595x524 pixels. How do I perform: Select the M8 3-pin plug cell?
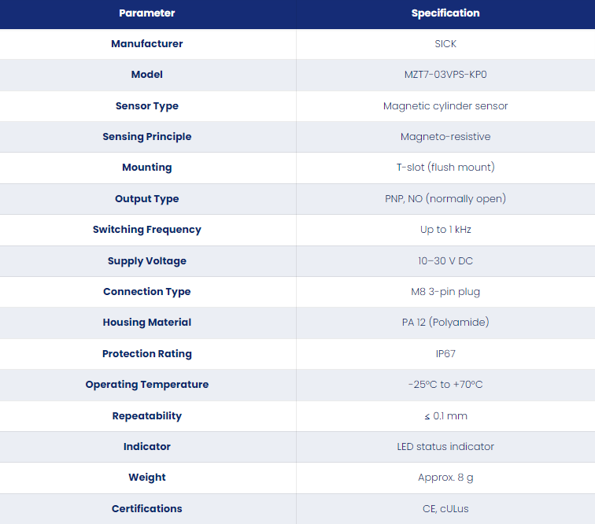[x=445, y=292]
